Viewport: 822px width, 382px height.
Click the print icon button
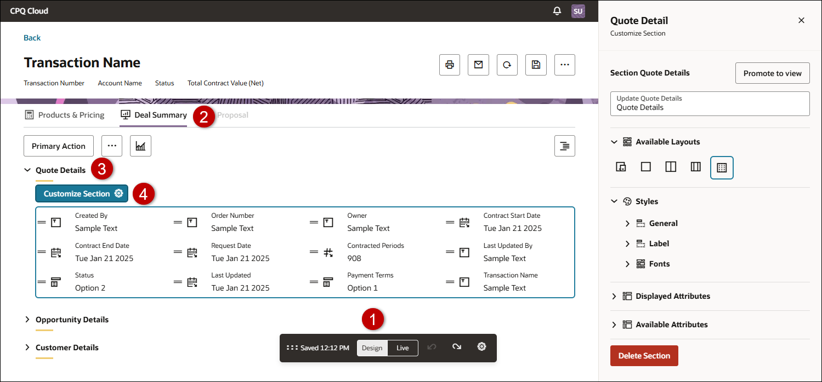pos(450,65)
